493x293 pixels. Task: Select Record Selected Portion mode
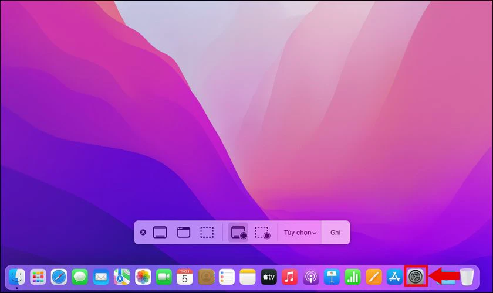[x=262, y=233]
